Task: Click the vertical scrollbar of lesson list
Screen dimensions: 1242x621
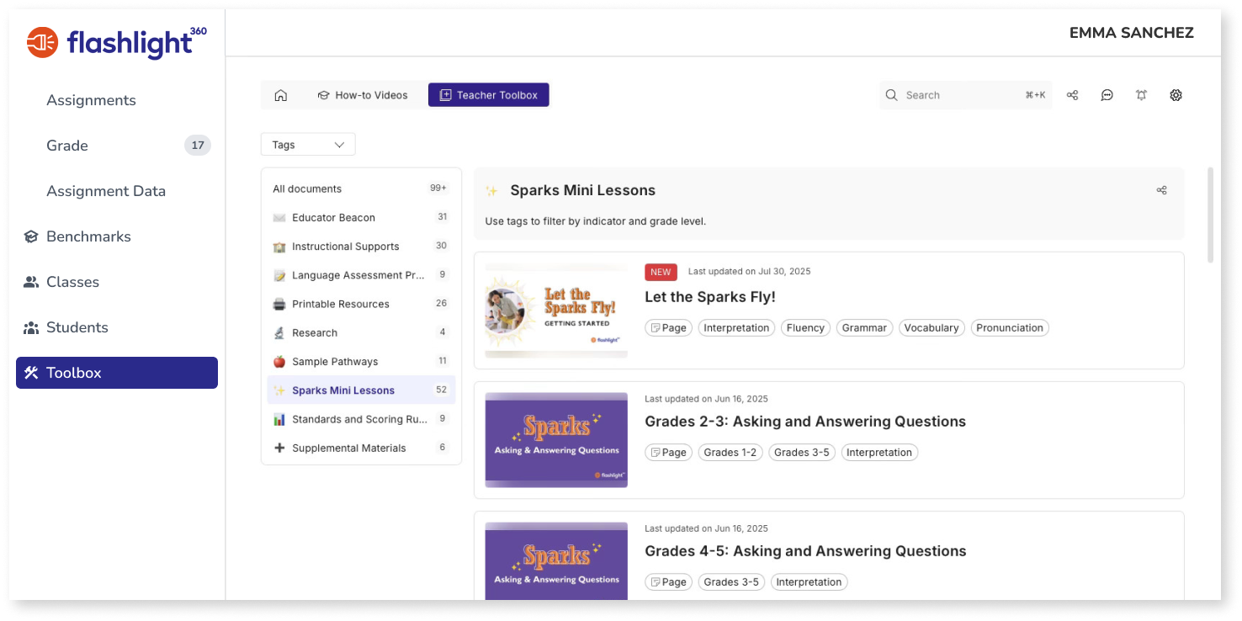Action: pyautogui.click(x=1211, y=215)
